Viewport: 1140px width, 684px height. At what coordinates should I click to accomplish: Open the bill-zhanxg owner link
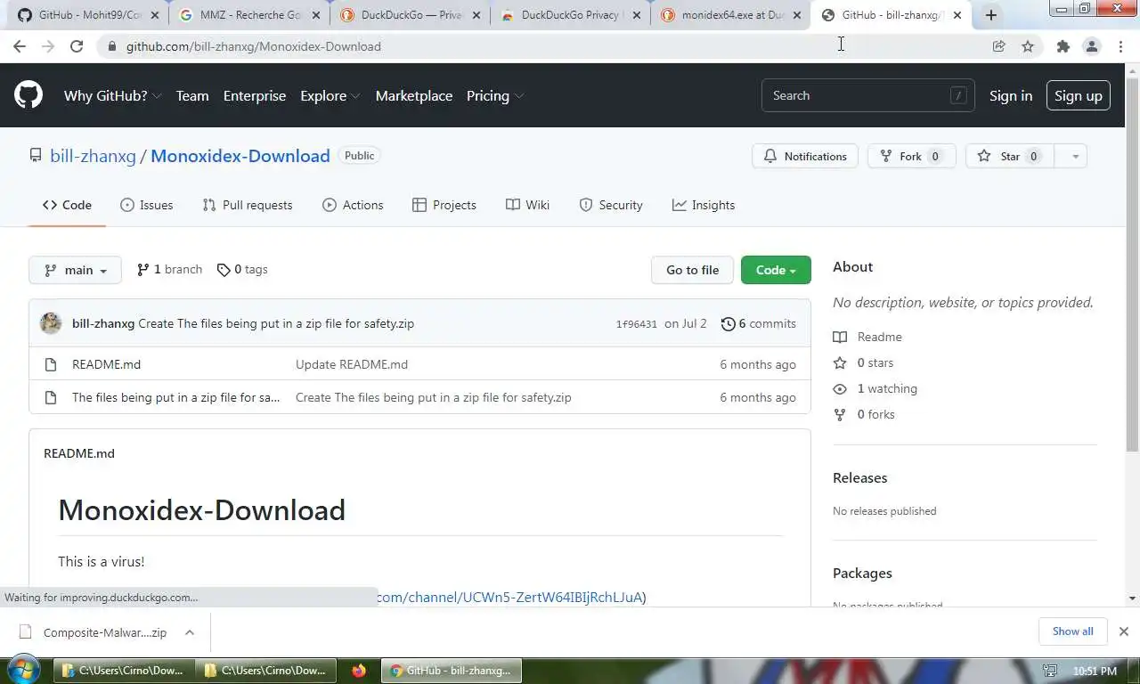point(93,156)
